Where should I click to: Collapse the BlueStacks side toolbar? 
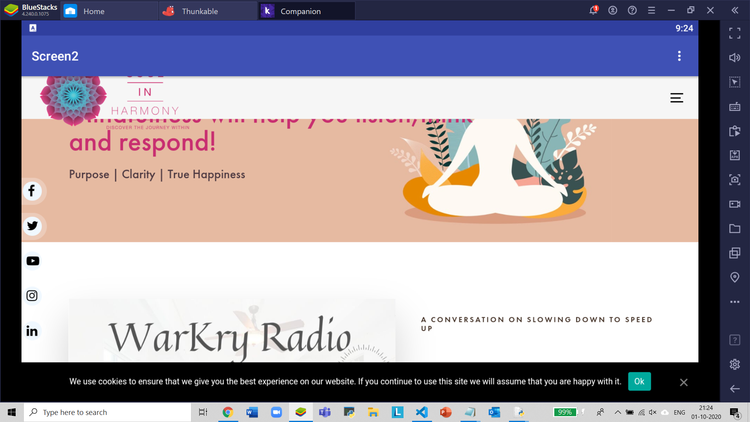(x=735, y=11)
